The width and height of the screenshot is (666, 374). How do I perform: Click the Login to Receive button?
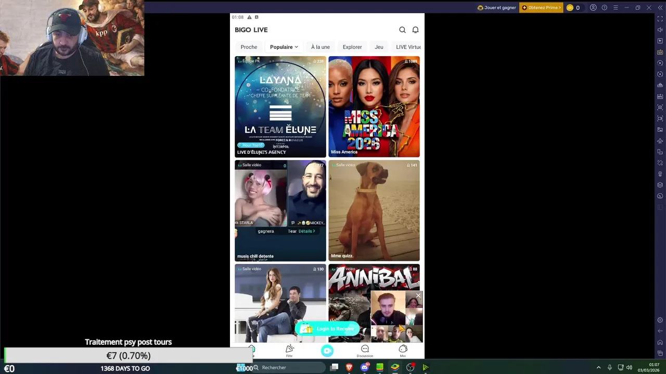pyautogui.click(x=327, y=329)
